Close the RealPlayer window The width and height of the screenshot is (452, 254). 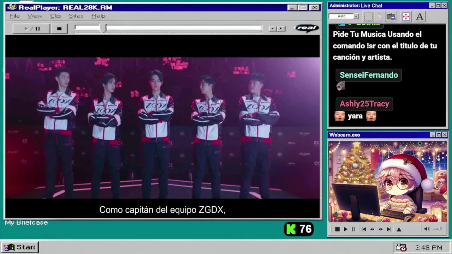coord(314,7)
